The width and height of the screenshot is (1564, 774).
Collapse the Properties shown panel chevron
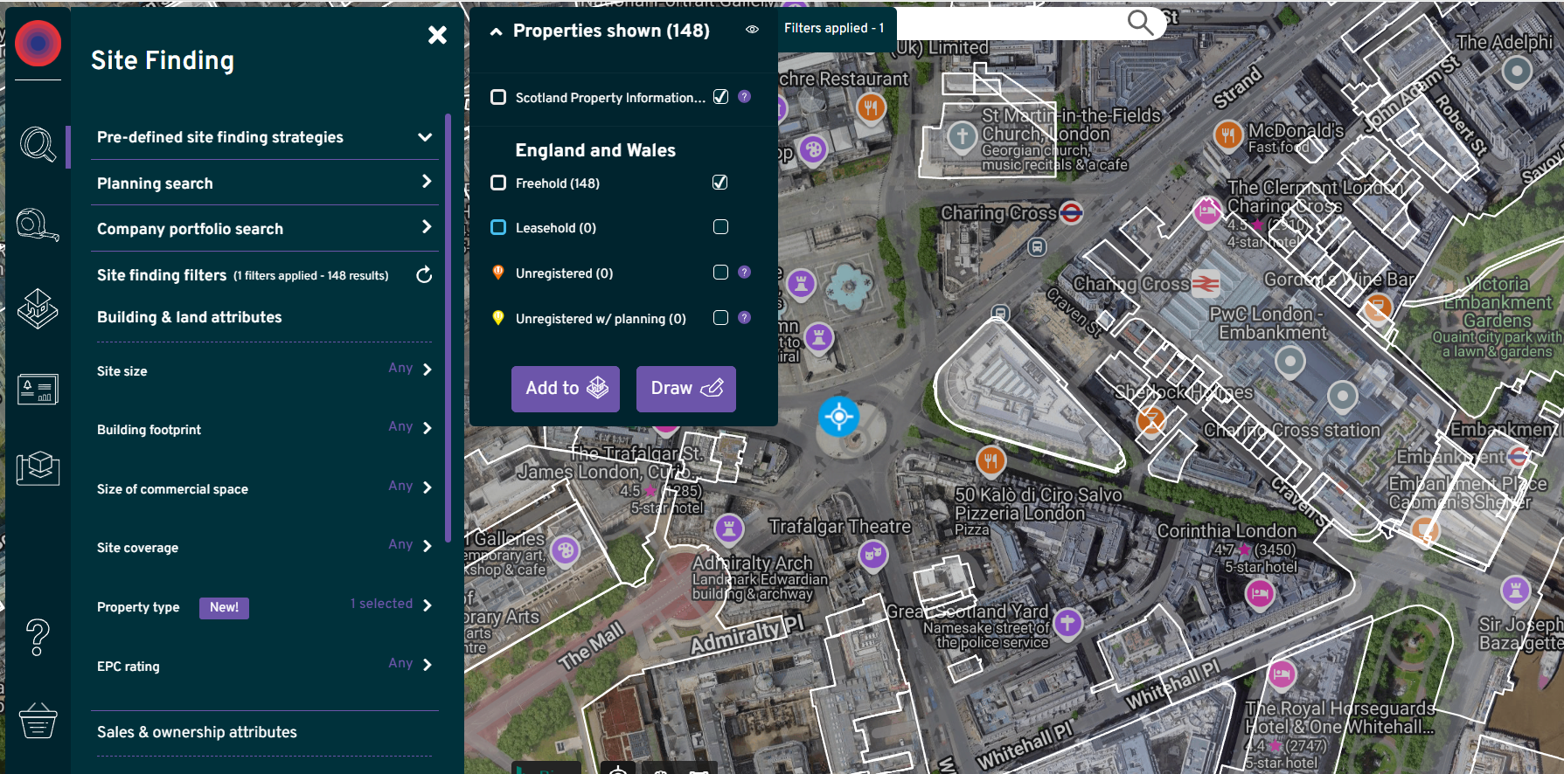pos(497,31)
